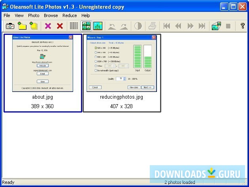Select the about.jpg thumbnail image
The height and width of the screenshot is (187, 249).
(43, 63)
